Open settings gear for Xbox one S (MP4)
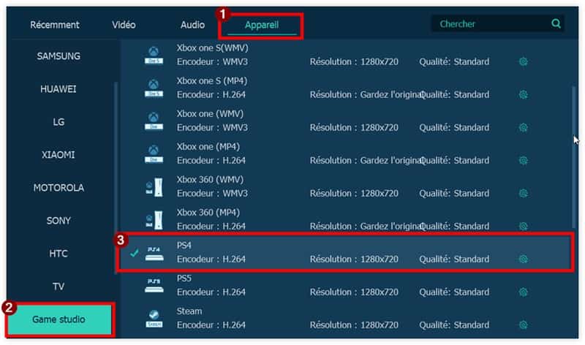Screen dimensions: 585x345 click(523, 94)
